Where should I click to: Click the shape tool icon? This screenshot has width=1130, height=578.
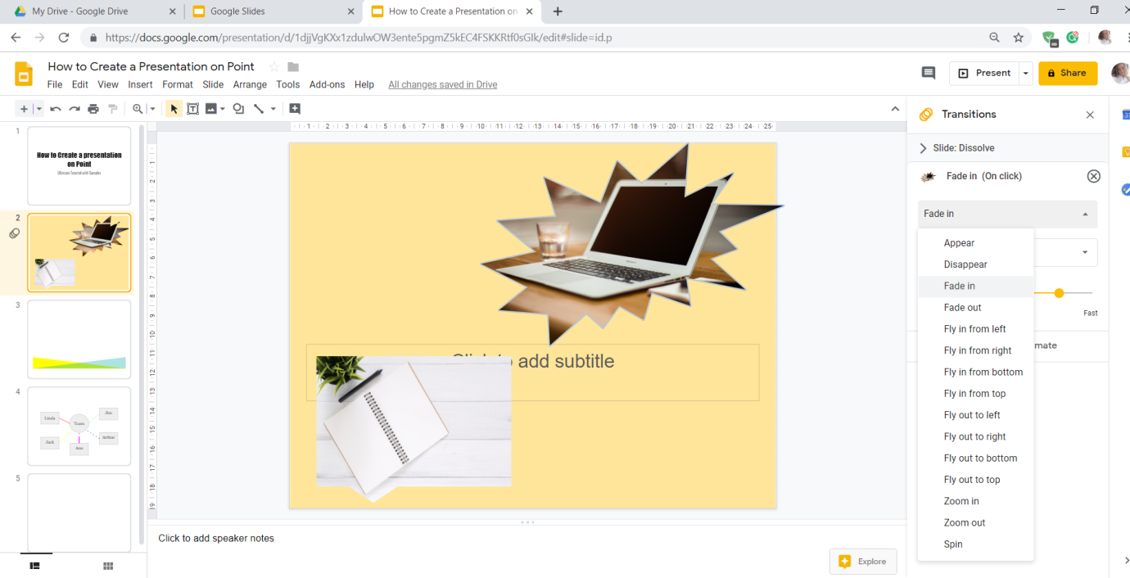coord(238,109)
